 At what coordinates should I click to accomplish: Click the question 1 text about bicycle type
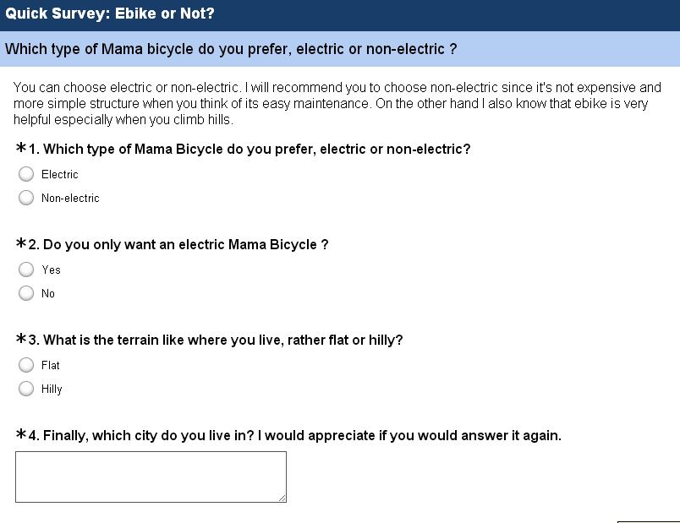256,150
